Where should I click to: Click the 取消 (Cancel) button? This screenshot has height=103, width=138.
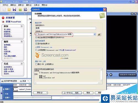88,93
